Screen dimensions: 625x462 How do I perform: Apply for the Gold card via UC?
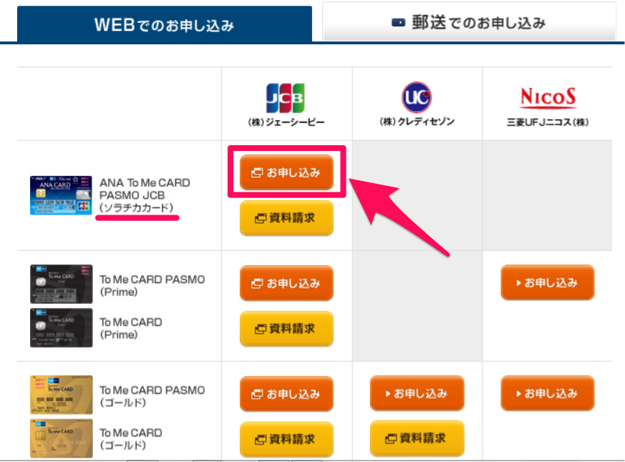pos(417,393)
